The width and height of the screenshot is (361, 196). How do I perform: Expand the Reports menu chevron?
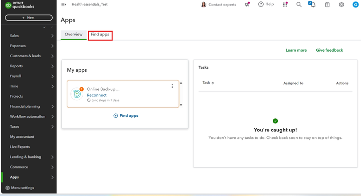52,66
